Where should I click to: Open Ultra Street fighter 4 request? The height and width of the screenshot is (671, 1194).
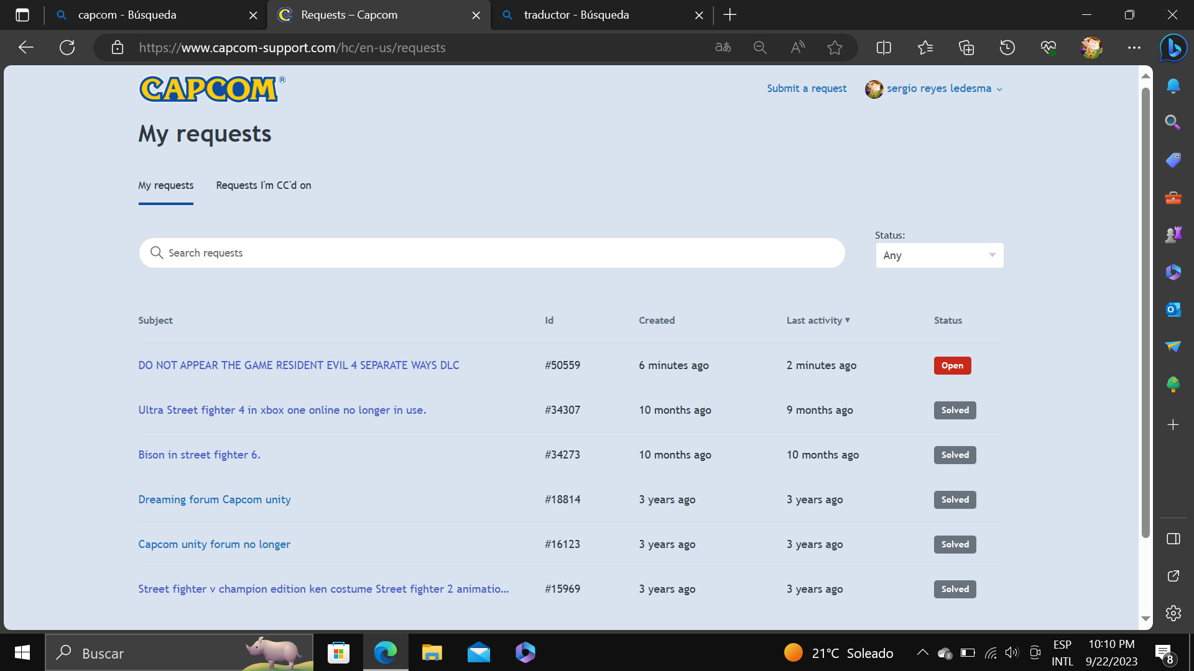[x=282, y=410]
